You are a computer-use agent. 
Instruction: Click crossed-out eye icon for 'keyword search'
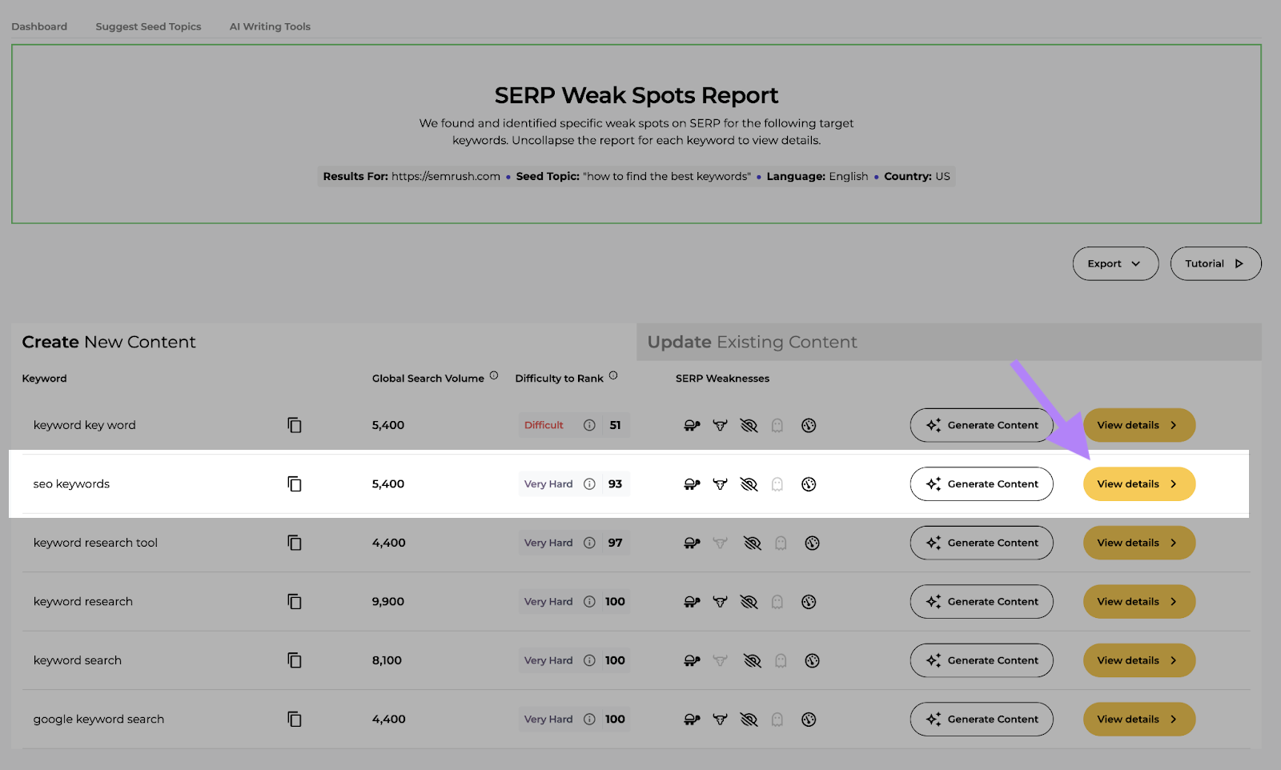[x=752, y=660]
